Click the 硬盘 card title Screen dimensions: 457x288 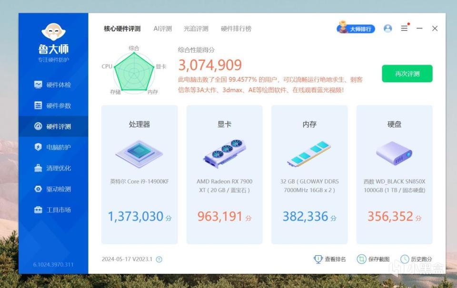point(394,124)
